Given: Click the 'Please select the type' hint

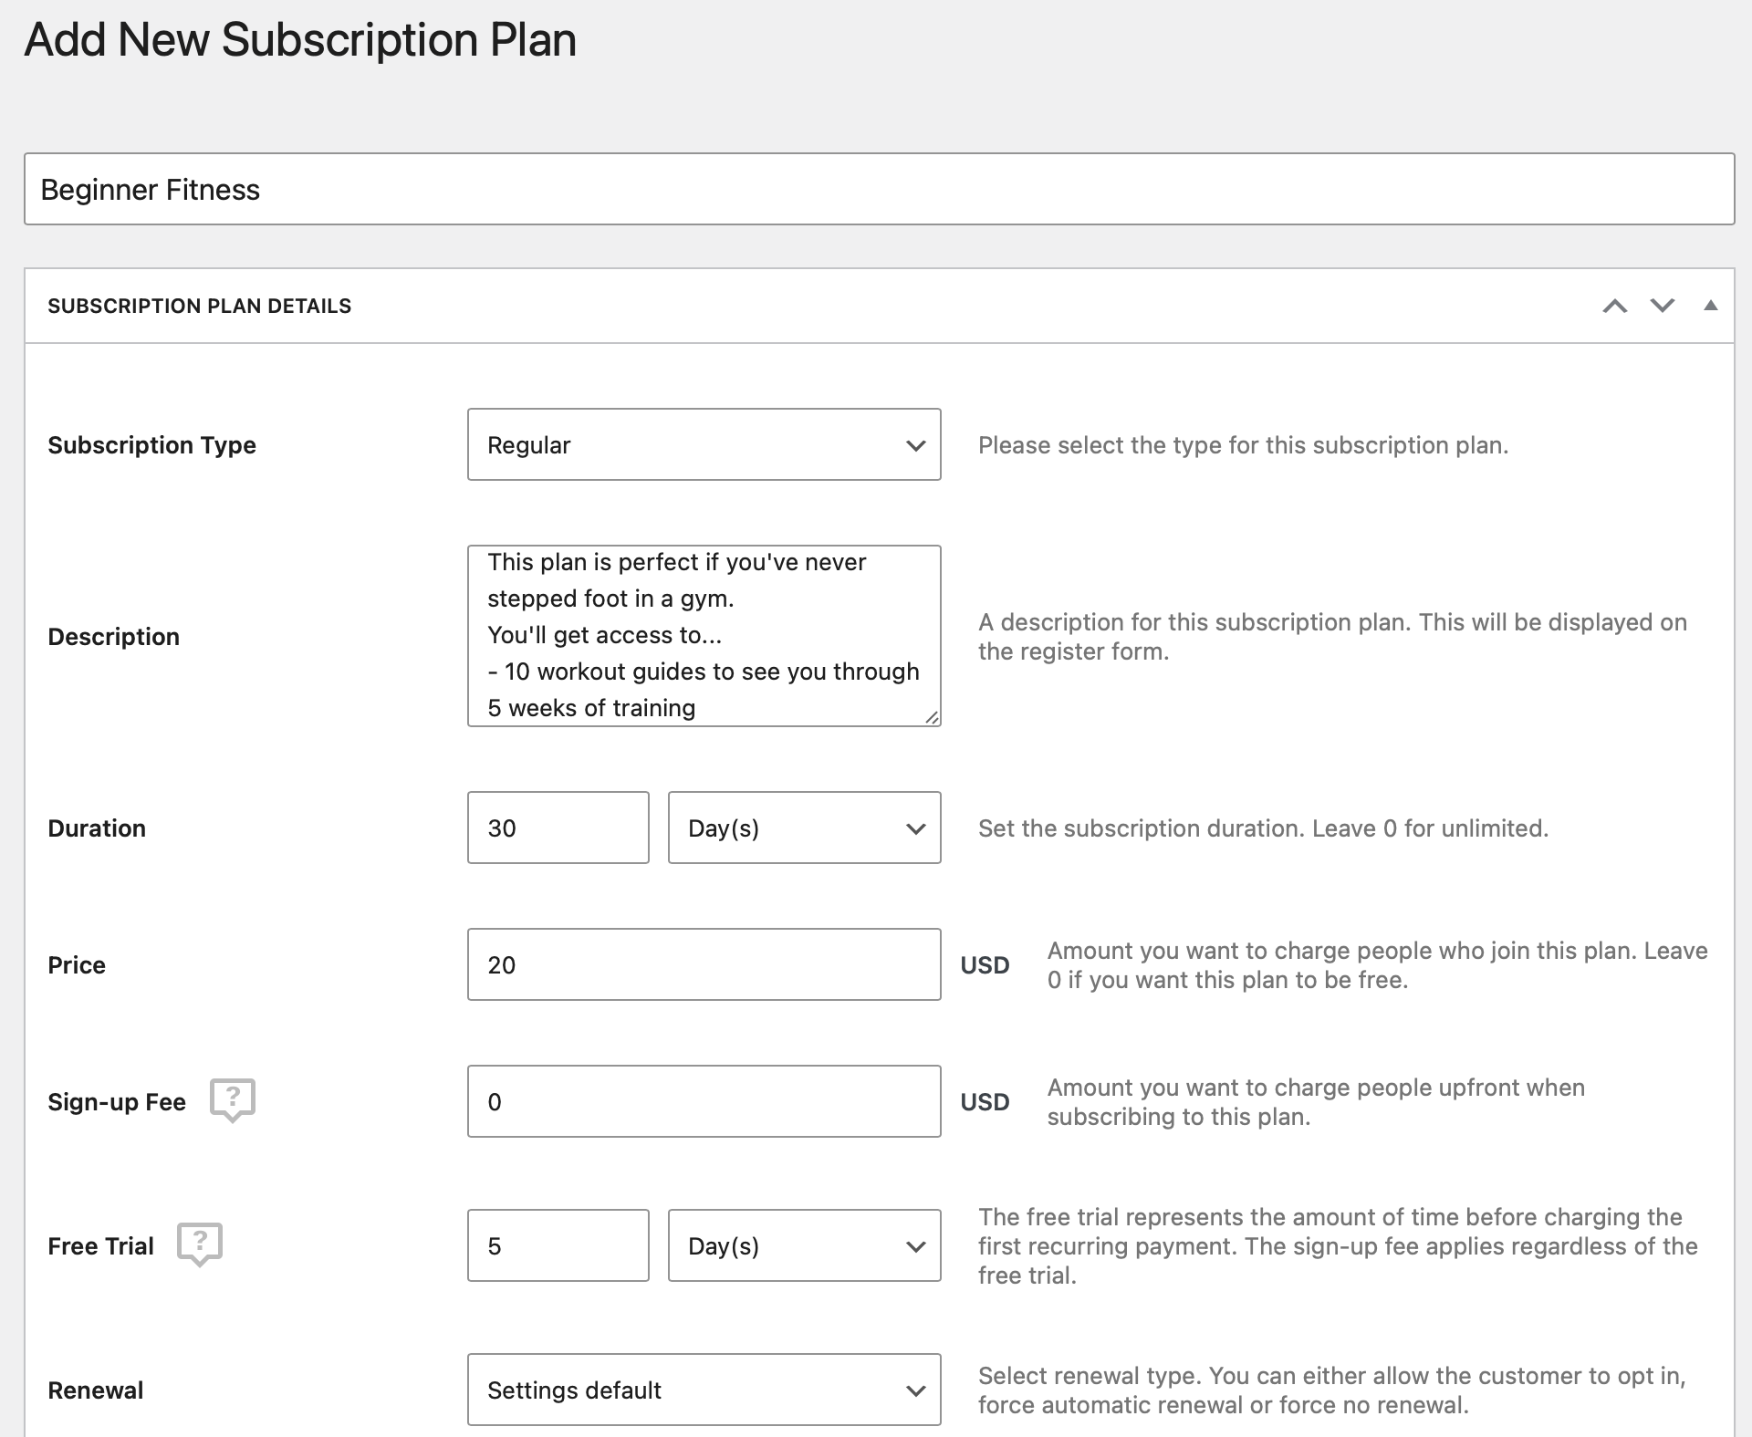Looking at the screenshot, I should (x=1243, y=445).
